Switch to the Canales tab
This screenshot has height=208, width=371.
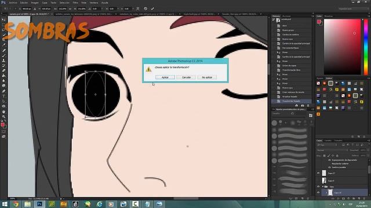coord(328,140)
